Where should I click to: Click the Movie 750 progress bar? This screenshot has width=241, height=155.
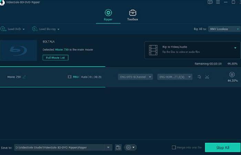[x=53, y=87]
